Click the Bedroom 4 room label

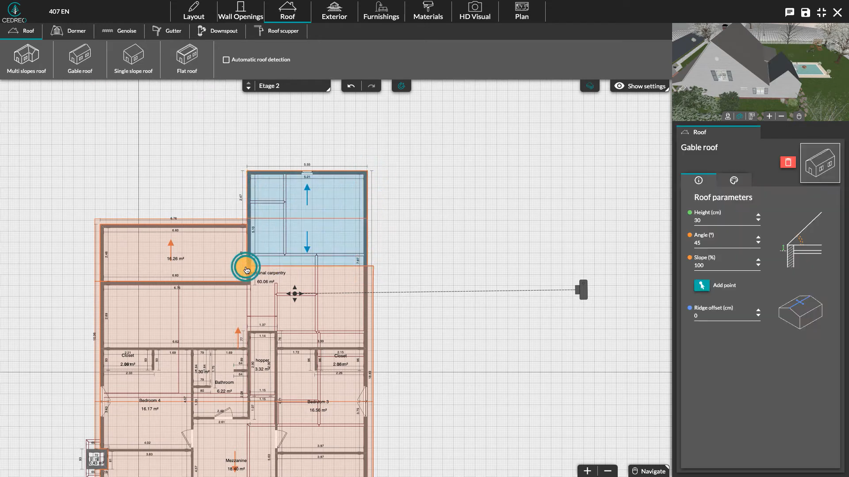coord(150,401)
